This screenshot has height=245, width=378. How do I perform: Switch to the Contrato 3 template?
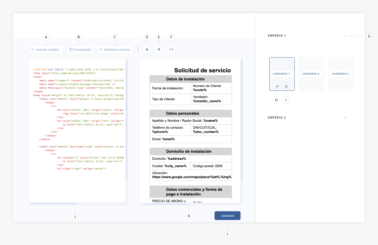click(341, 74)
